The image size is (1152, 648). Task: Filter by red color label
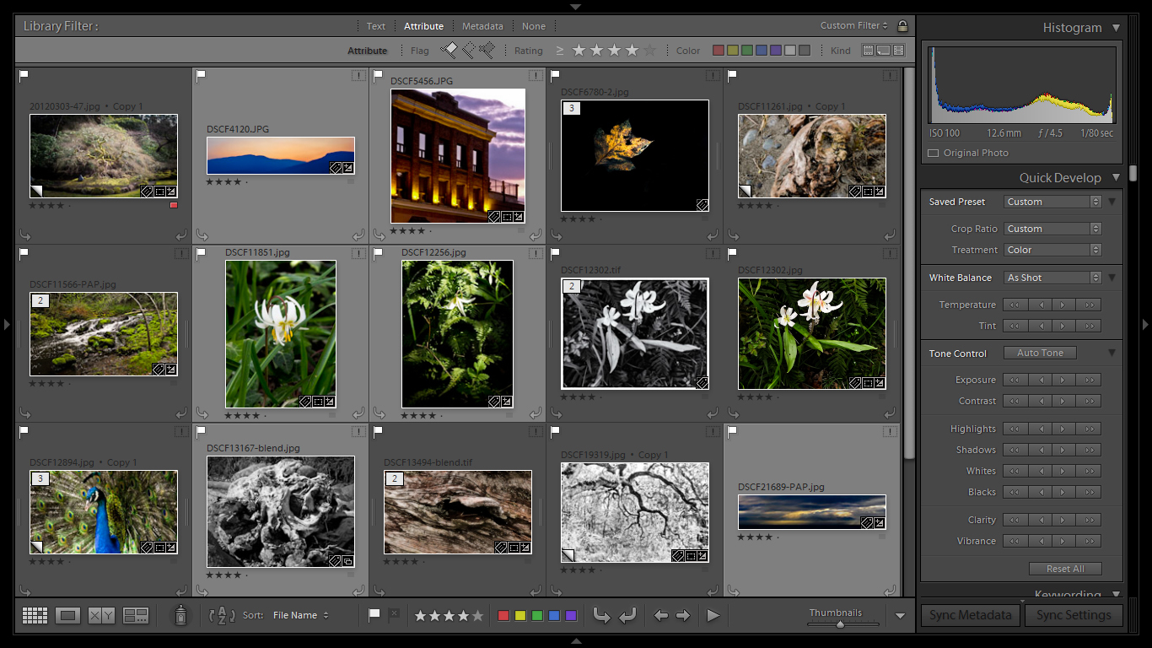pos(719,51)
